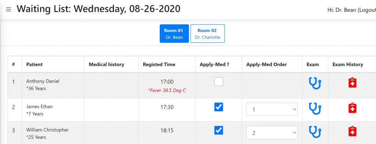Viewport: 376px width, 144px height.
Task: Open Apply-Med Order dropdown showing 2
Action: point(272,133)
